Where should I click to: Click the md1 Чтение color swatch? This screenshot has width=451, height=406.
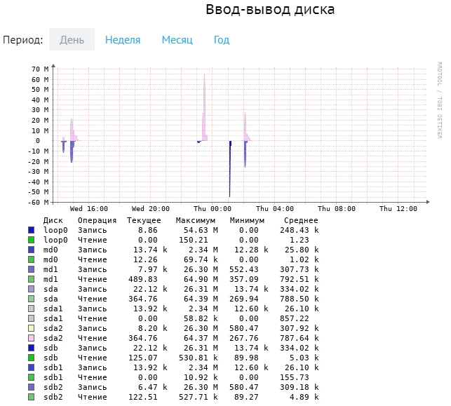coord(32,279)
